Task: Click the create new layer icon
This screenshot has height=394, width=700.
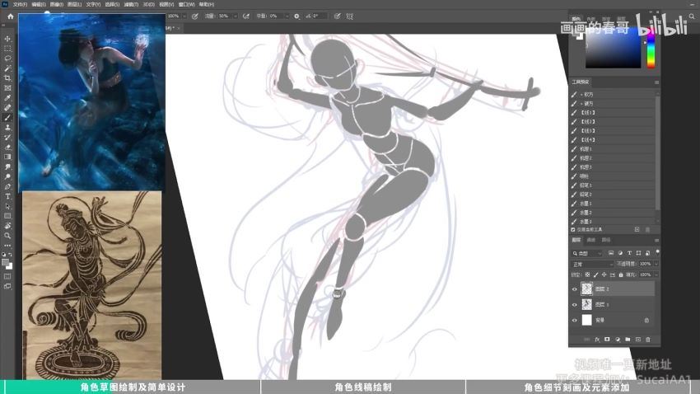Action: pos(637,339)
